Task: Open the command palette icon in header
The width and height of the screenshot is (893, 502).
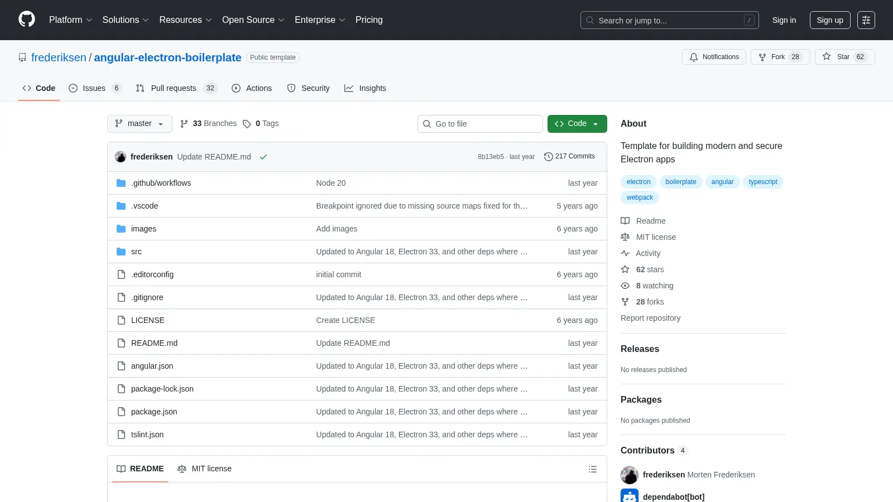Action: tap(866, 20)
